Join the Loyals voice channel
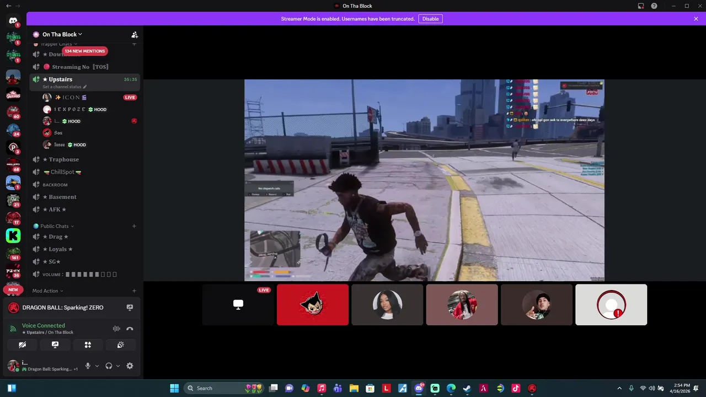This screenshot has width=706, height=397. click(84, 249)
